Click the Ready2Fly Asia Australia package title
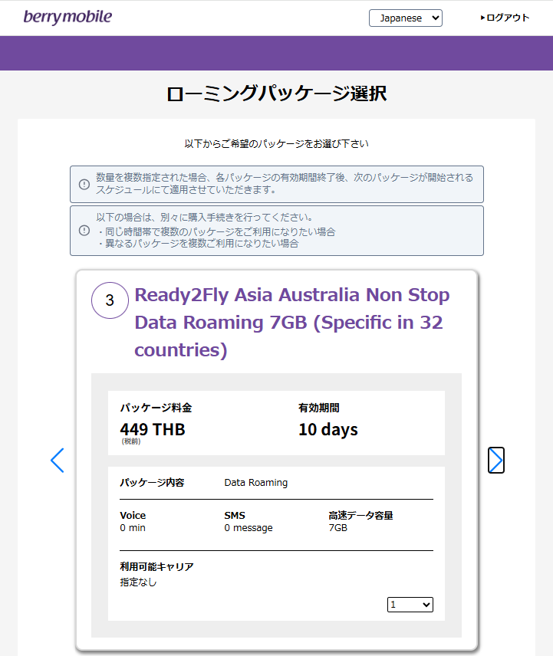 [291, 322]
